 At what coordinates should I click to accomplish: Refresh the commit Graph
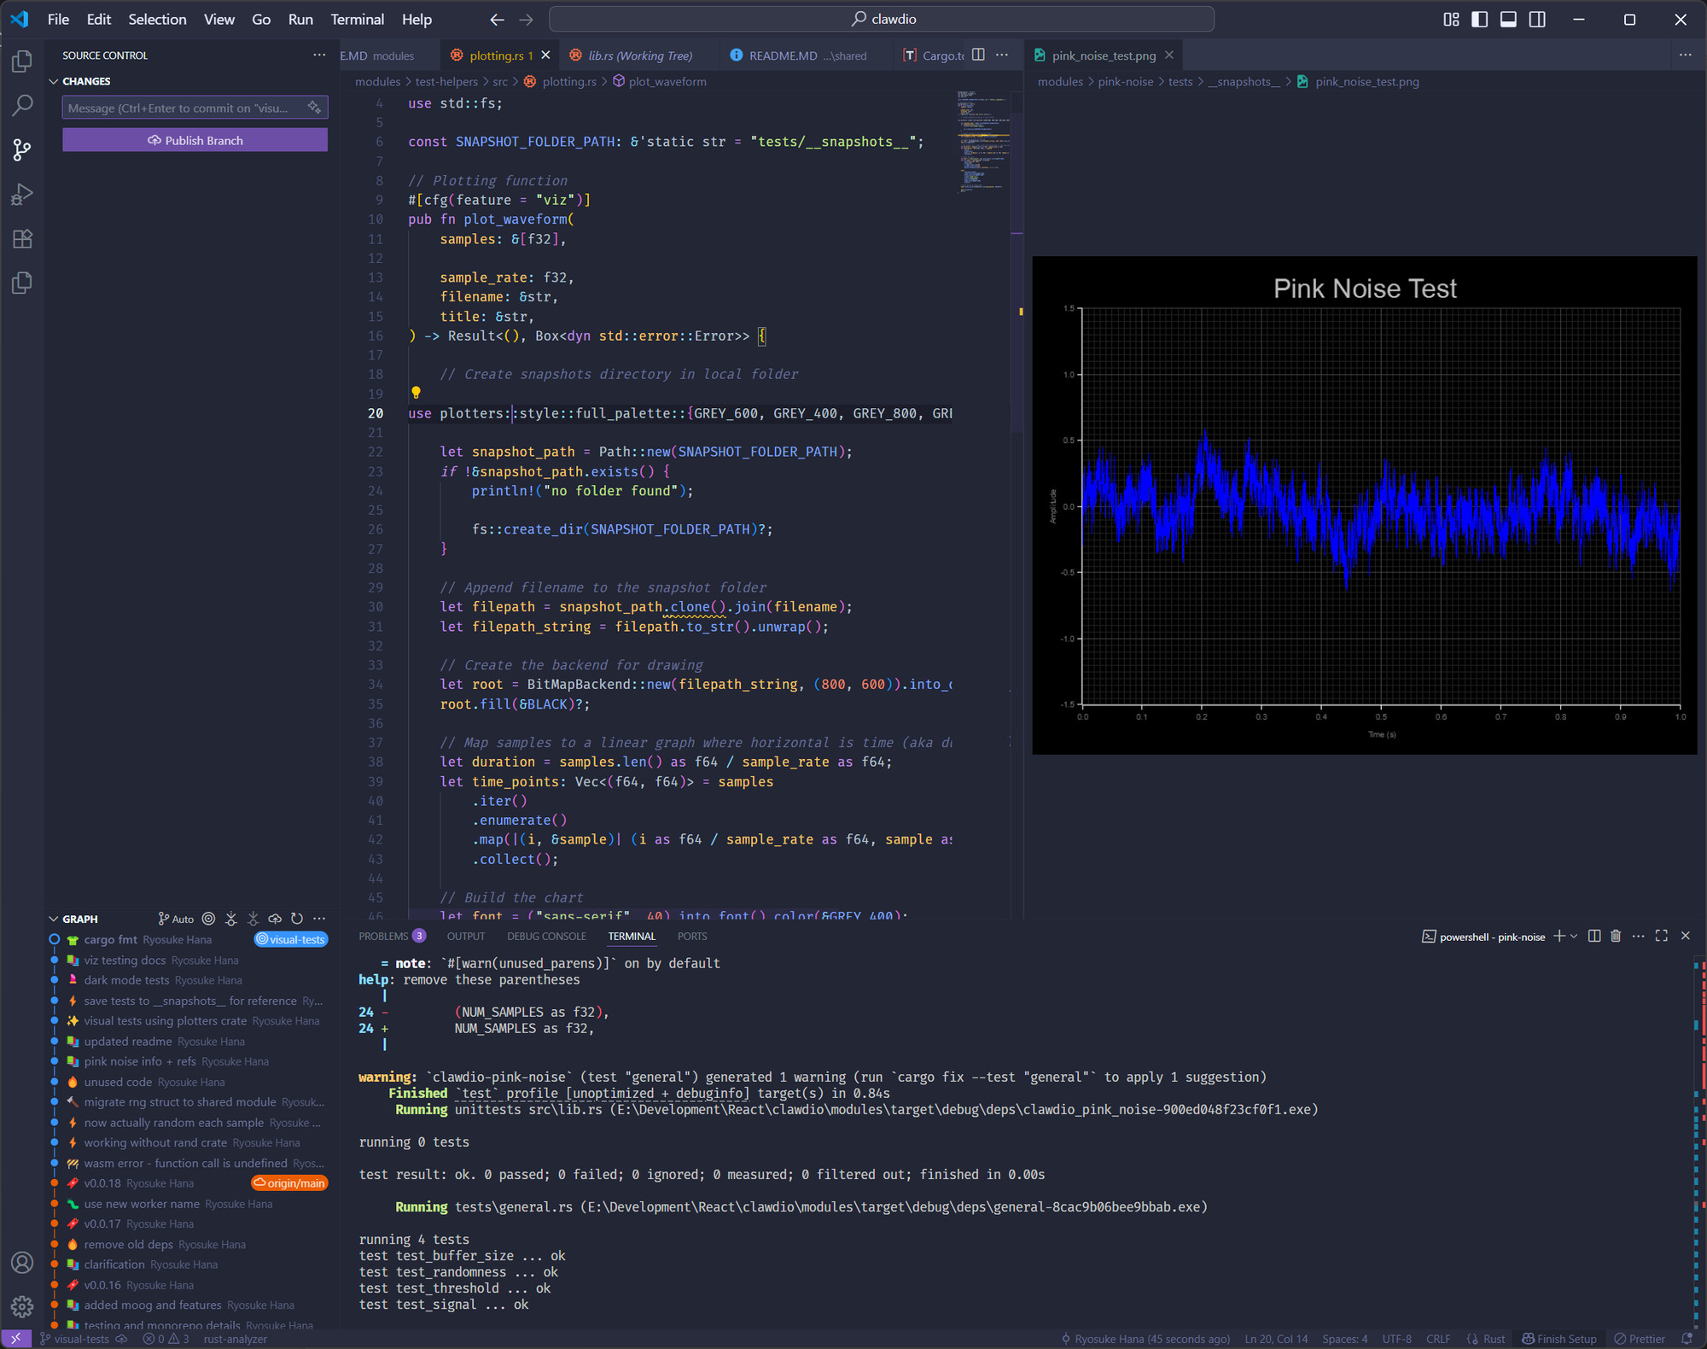click(x=297, y=919)
